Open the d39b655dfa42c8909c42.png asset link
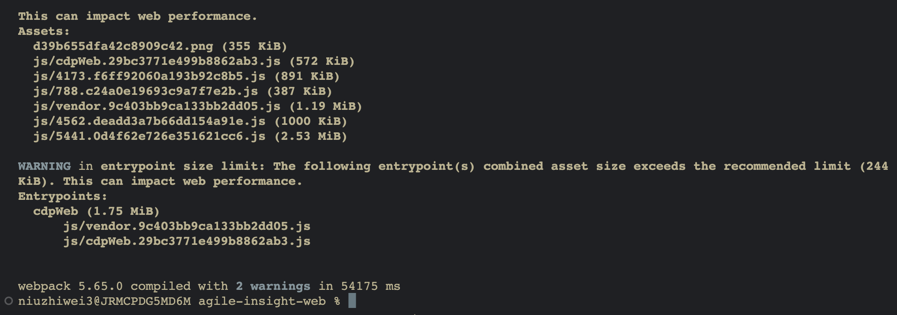This screenshot has height=315, width=897. (123, 46)
